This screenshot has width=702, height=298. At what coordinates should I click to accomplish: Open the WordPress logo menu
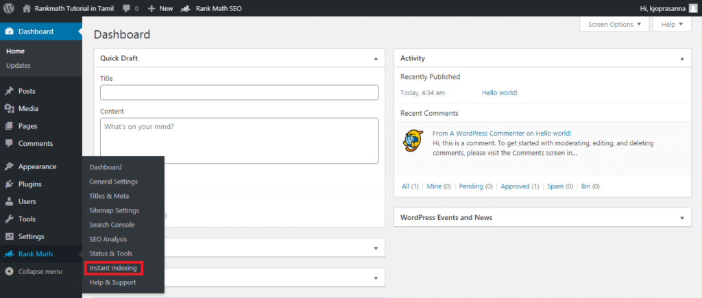click(x=8, y=8)
